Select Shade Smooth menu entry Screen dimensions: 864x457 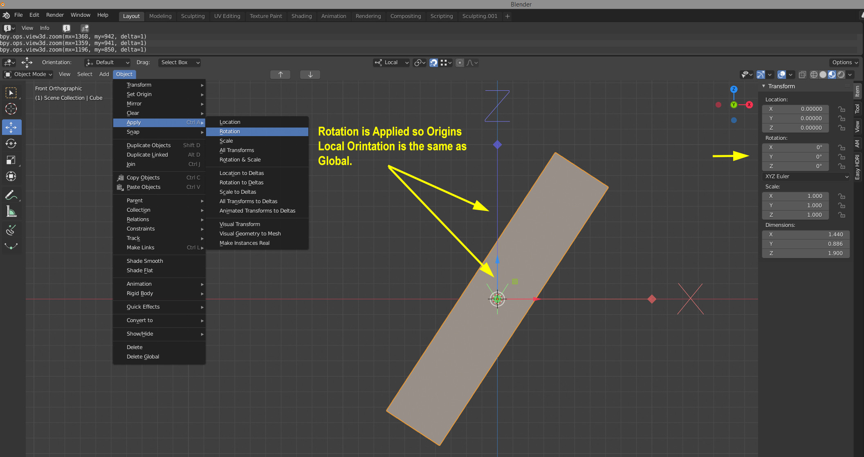(x=159, y=261)
